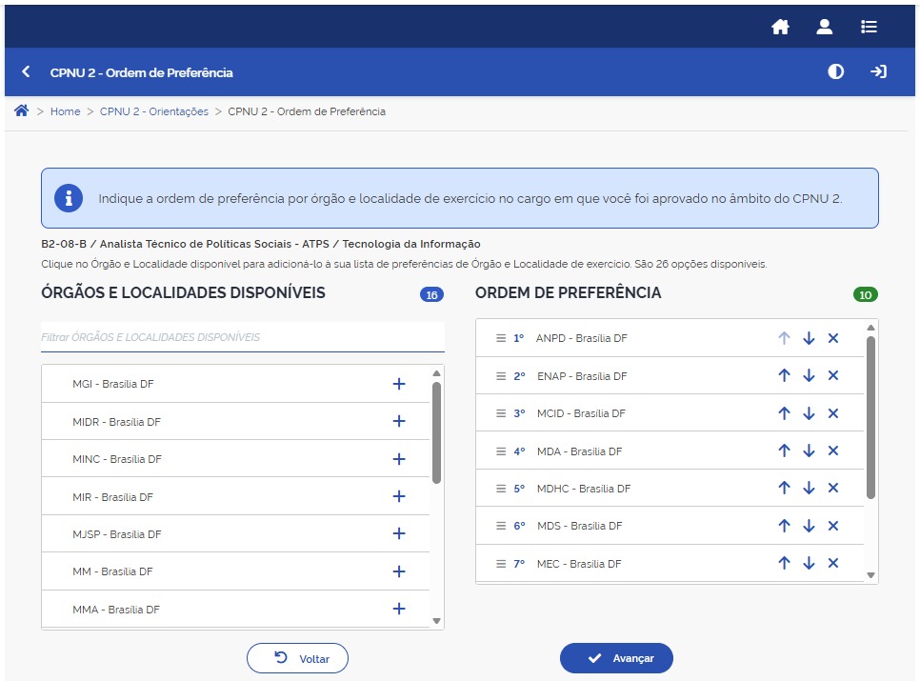Add MJSP - Brasília DF with plus icon

399,533
